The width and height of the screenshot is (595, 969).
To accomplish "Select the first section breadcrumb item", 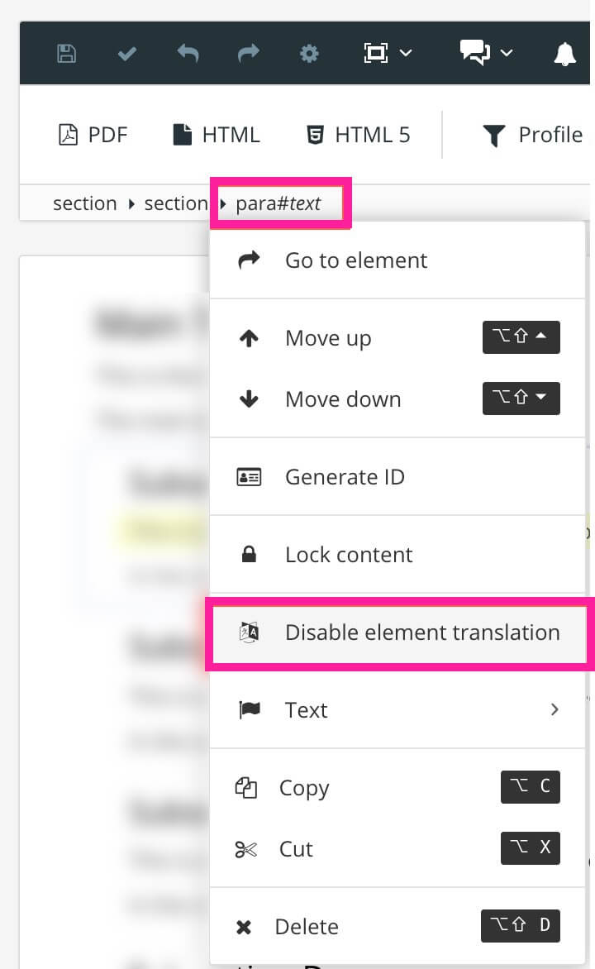I will tap(84, 203).
